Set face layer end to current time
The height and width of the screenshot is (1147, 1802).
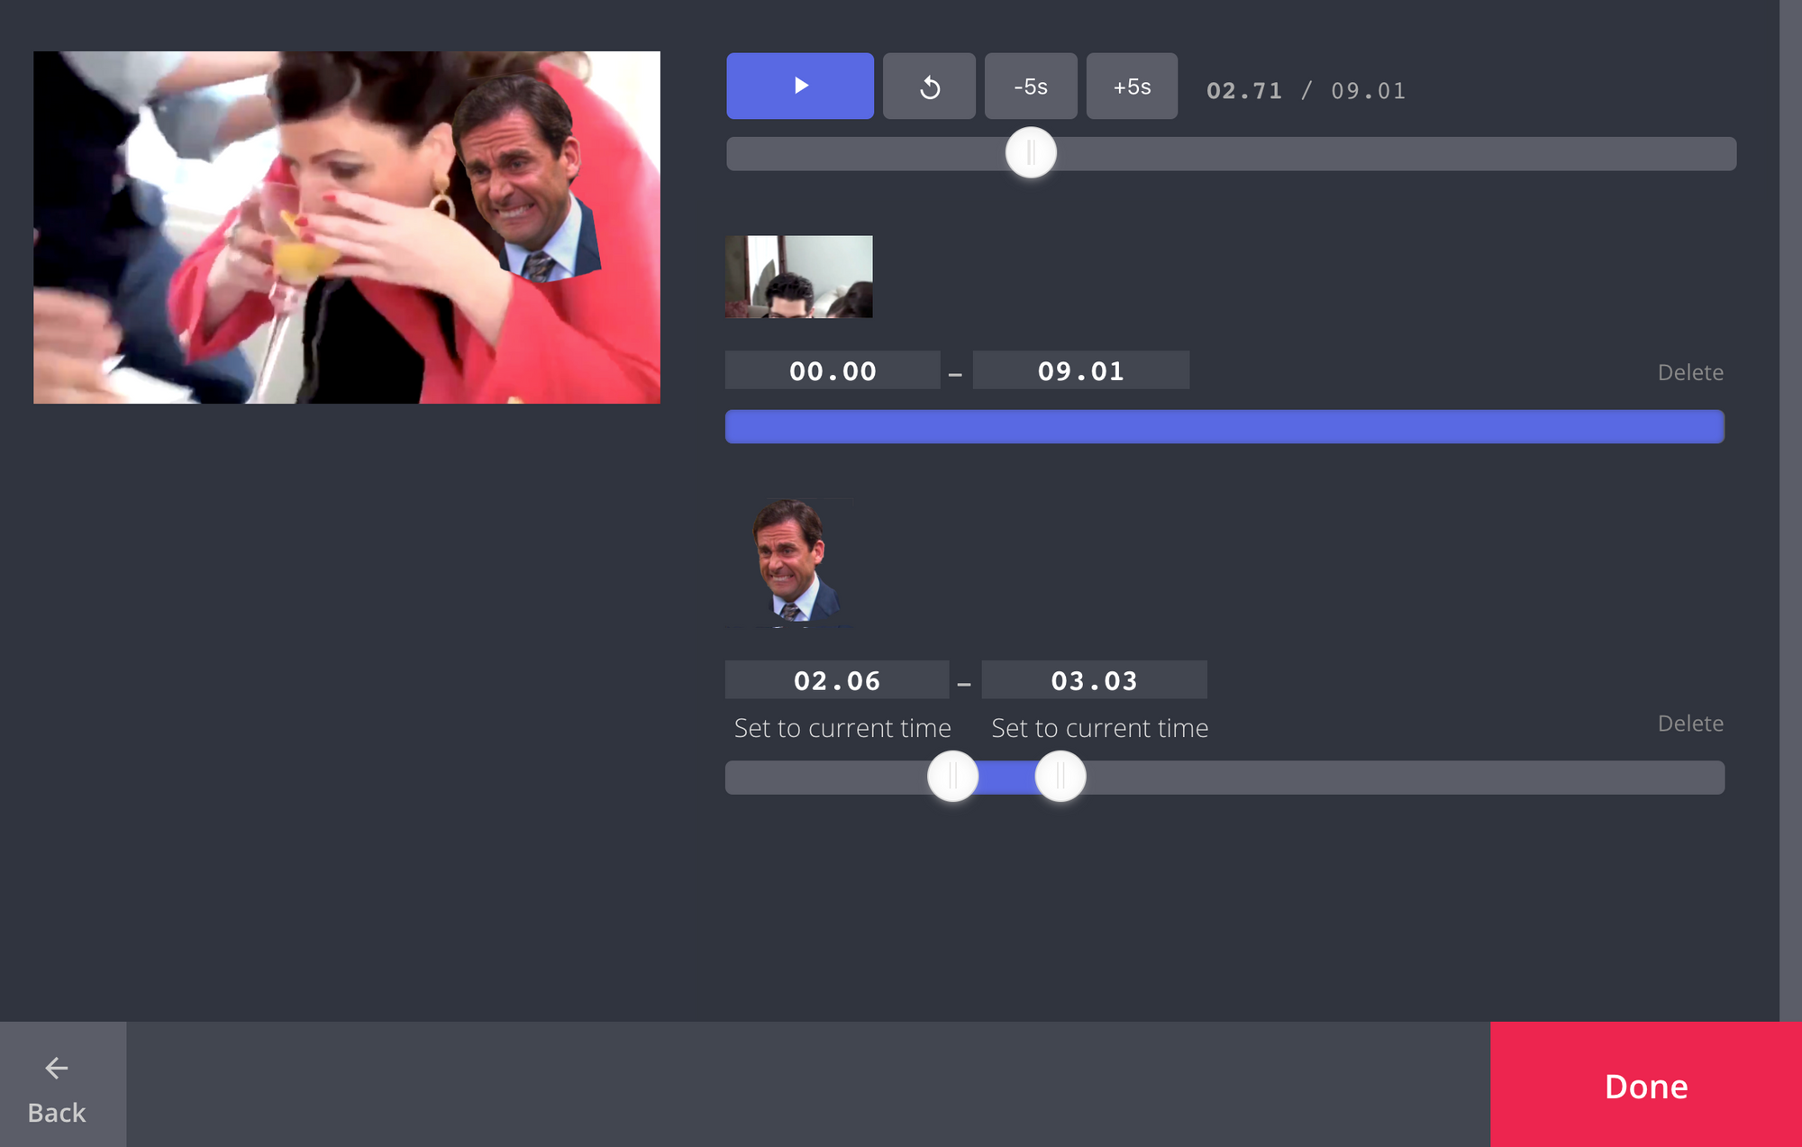[1099, 728]
